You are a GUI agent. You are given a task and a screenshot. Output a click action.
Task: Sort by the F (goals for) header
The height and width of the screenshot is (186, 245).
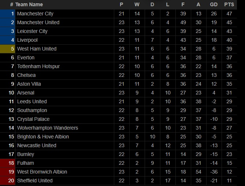[x=183, y=4]
